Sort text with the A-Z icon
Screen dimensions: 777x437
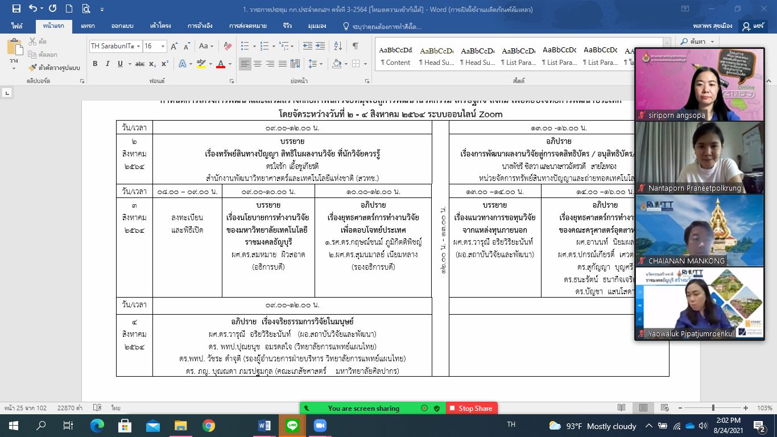[339, 46]
